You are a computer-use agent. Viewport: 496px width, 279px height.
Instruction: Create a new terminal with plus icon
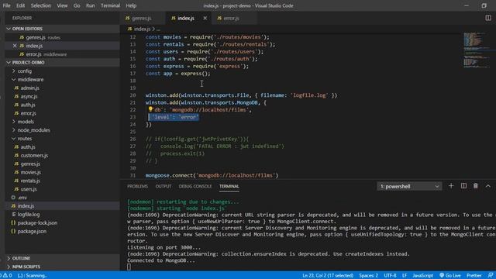click(451, 186)
